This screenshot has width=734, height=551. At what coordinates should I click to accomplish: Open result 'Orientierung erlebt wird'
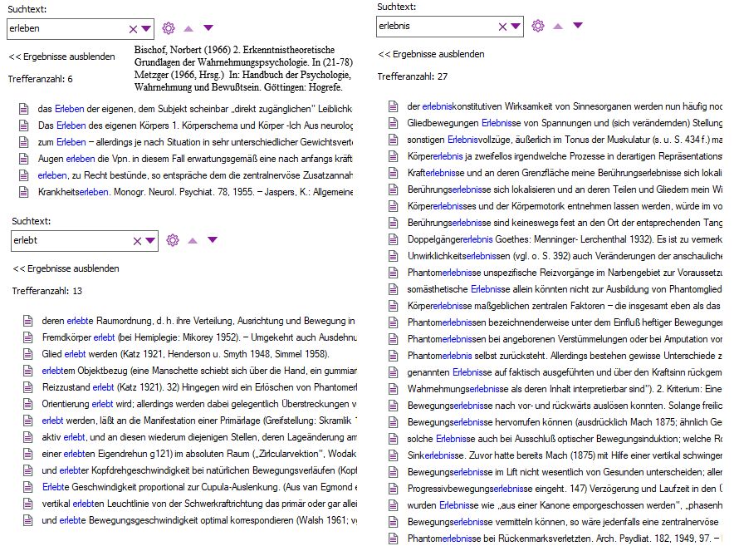(x=199, y=404)
